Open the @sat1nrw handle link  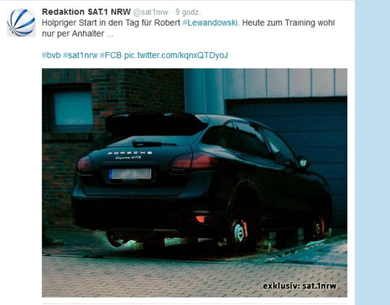coord(151,12)
